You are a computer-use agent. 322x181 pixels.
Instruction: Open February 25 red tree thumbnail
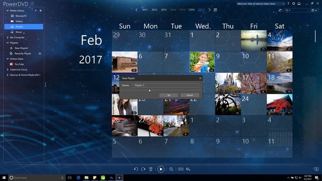280,105
